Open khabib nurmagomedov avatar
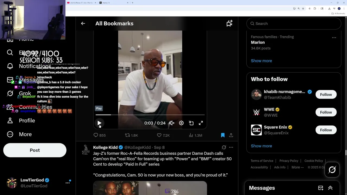The height and width of the screenshot is (195, 347). pyautogui.click(x=256, y=95)
